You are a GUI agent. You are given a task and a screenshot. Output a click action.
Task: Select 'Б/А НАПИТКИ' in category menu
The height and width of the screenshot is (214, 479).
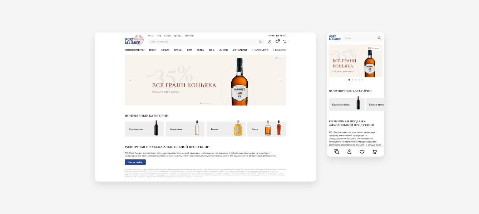239,50
